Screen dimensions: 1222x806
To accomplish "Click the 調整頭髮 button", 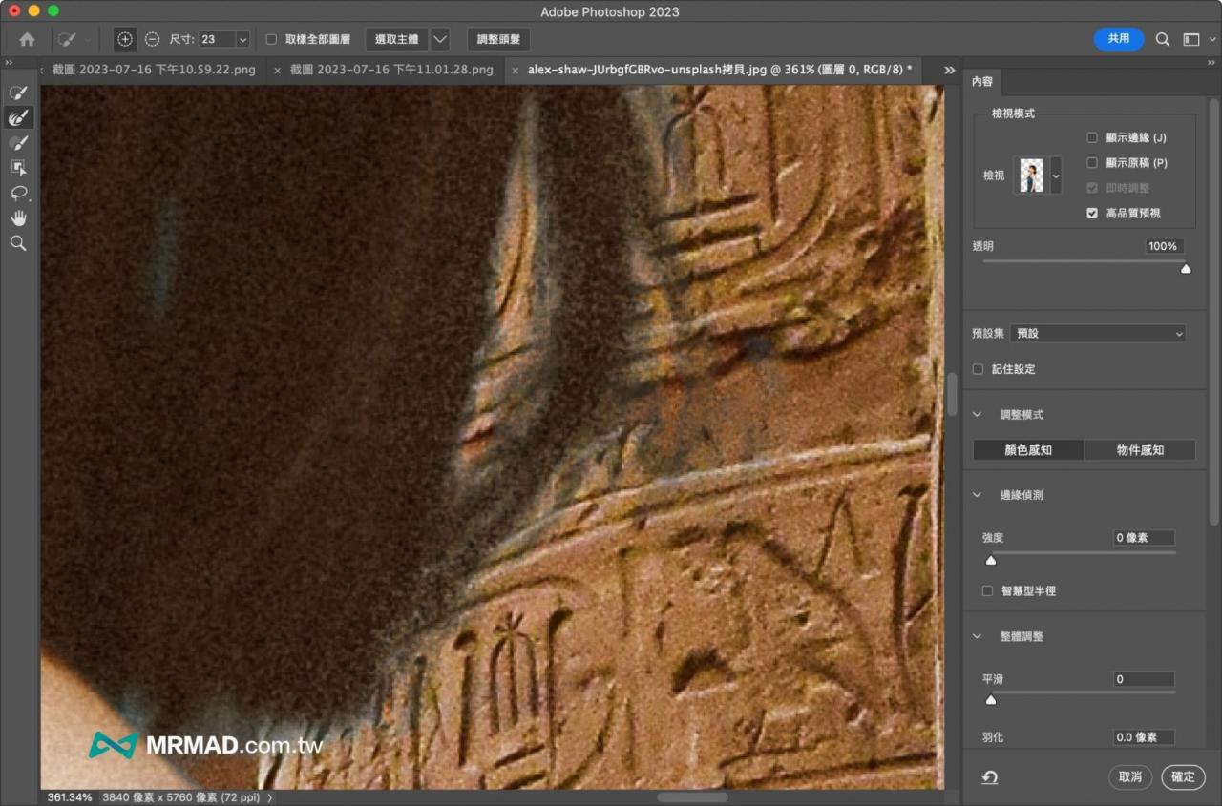I will click(499, 39).
